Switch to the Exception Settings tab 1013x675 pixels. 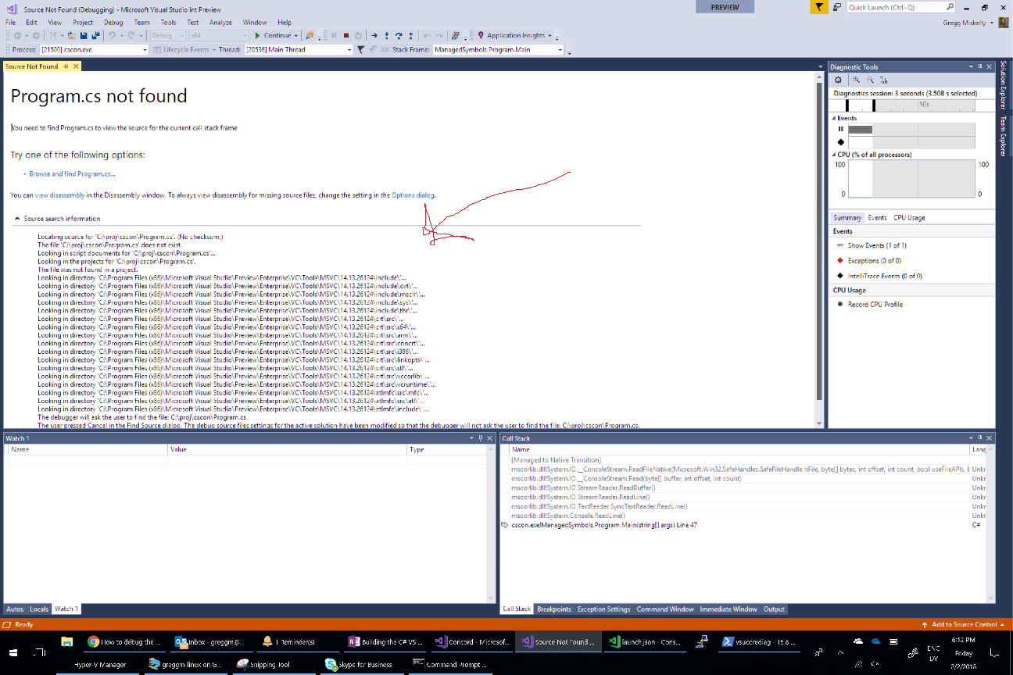point(603,609)
